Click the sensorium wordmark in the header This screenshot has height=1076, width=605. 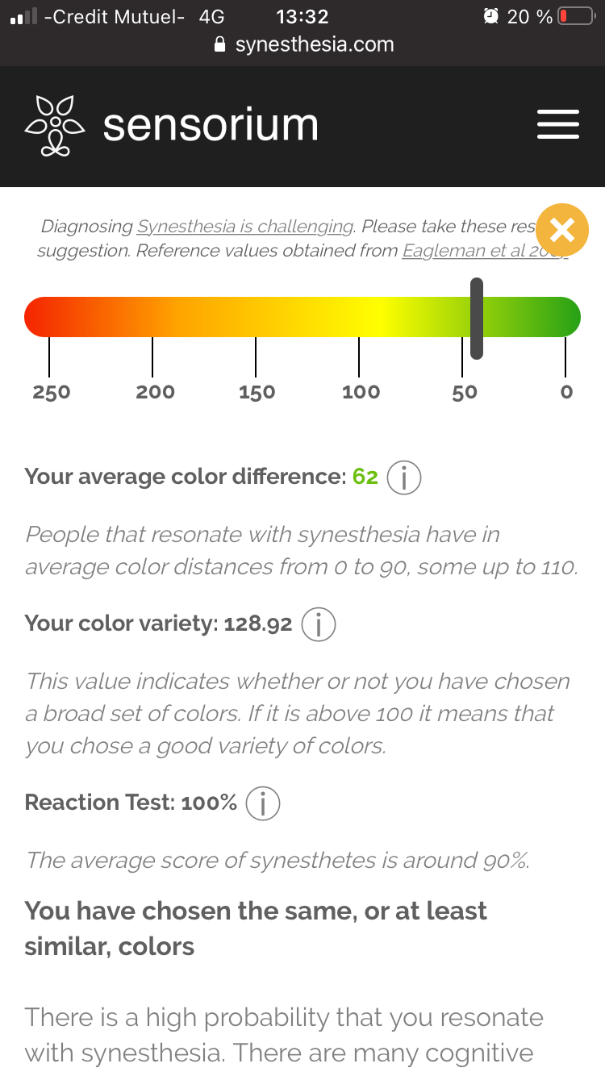point(211,126)
